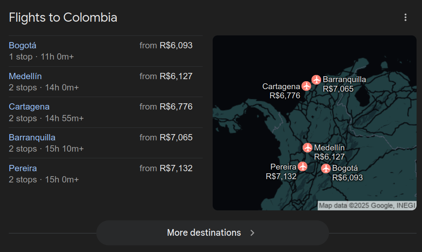Select the R$6,093 price for Bogotá
This screenshot has height=252, width=422.
(x=176, y=45)
